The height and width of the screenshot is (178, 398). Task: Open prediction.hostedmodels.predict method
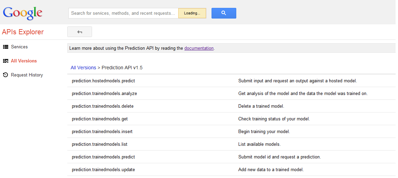(x=103, y=81)
